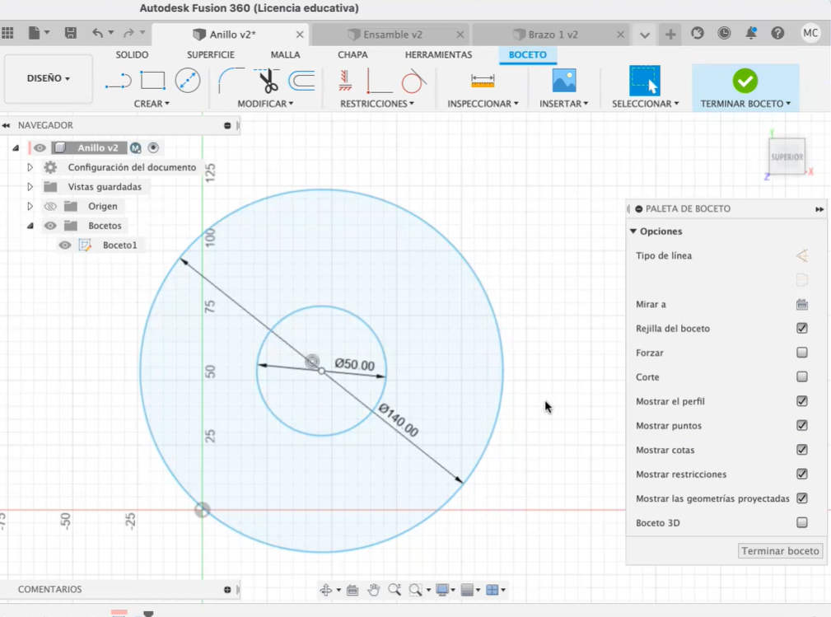Open the MC user profile
This screenshot has width=831, height=617.
[810, 33]
